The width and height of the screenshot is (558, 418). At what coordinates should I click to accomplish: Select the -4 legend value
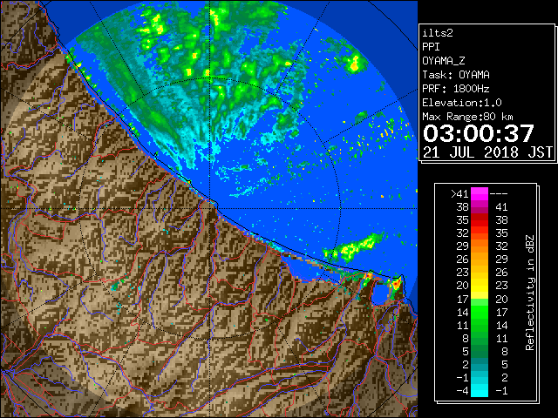click(462, 391)
